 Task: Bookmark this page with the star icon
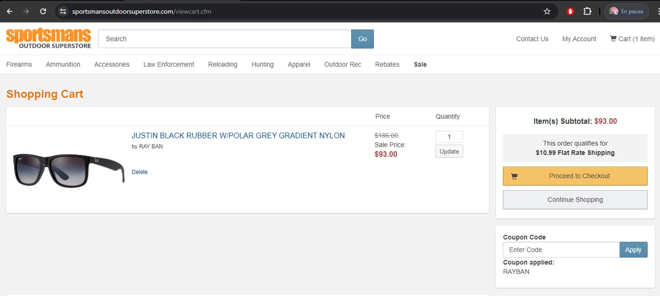coord(547,11)
